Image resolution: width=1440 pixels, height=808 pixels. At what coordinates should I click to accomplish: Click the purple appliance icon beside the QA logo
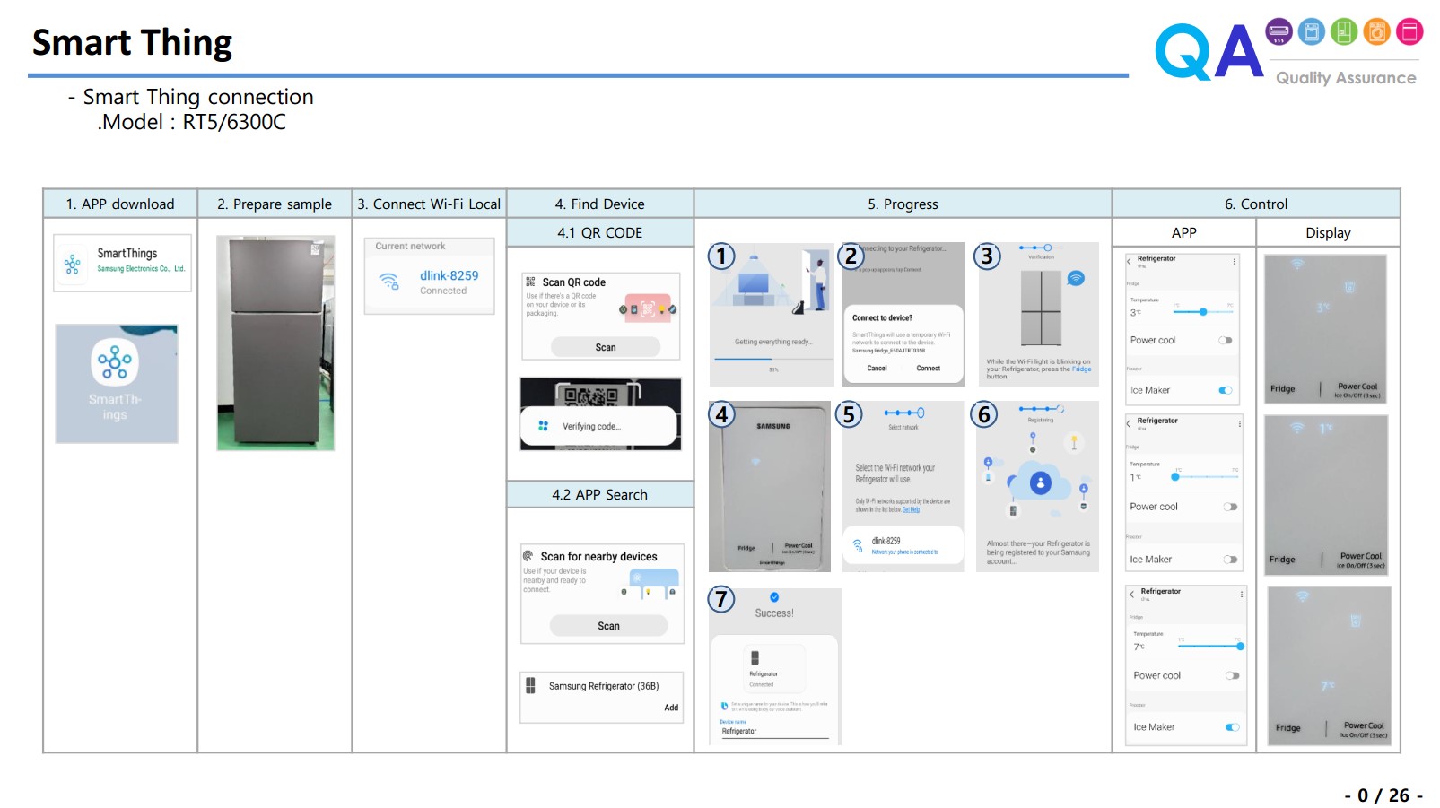pos(1279,32)
